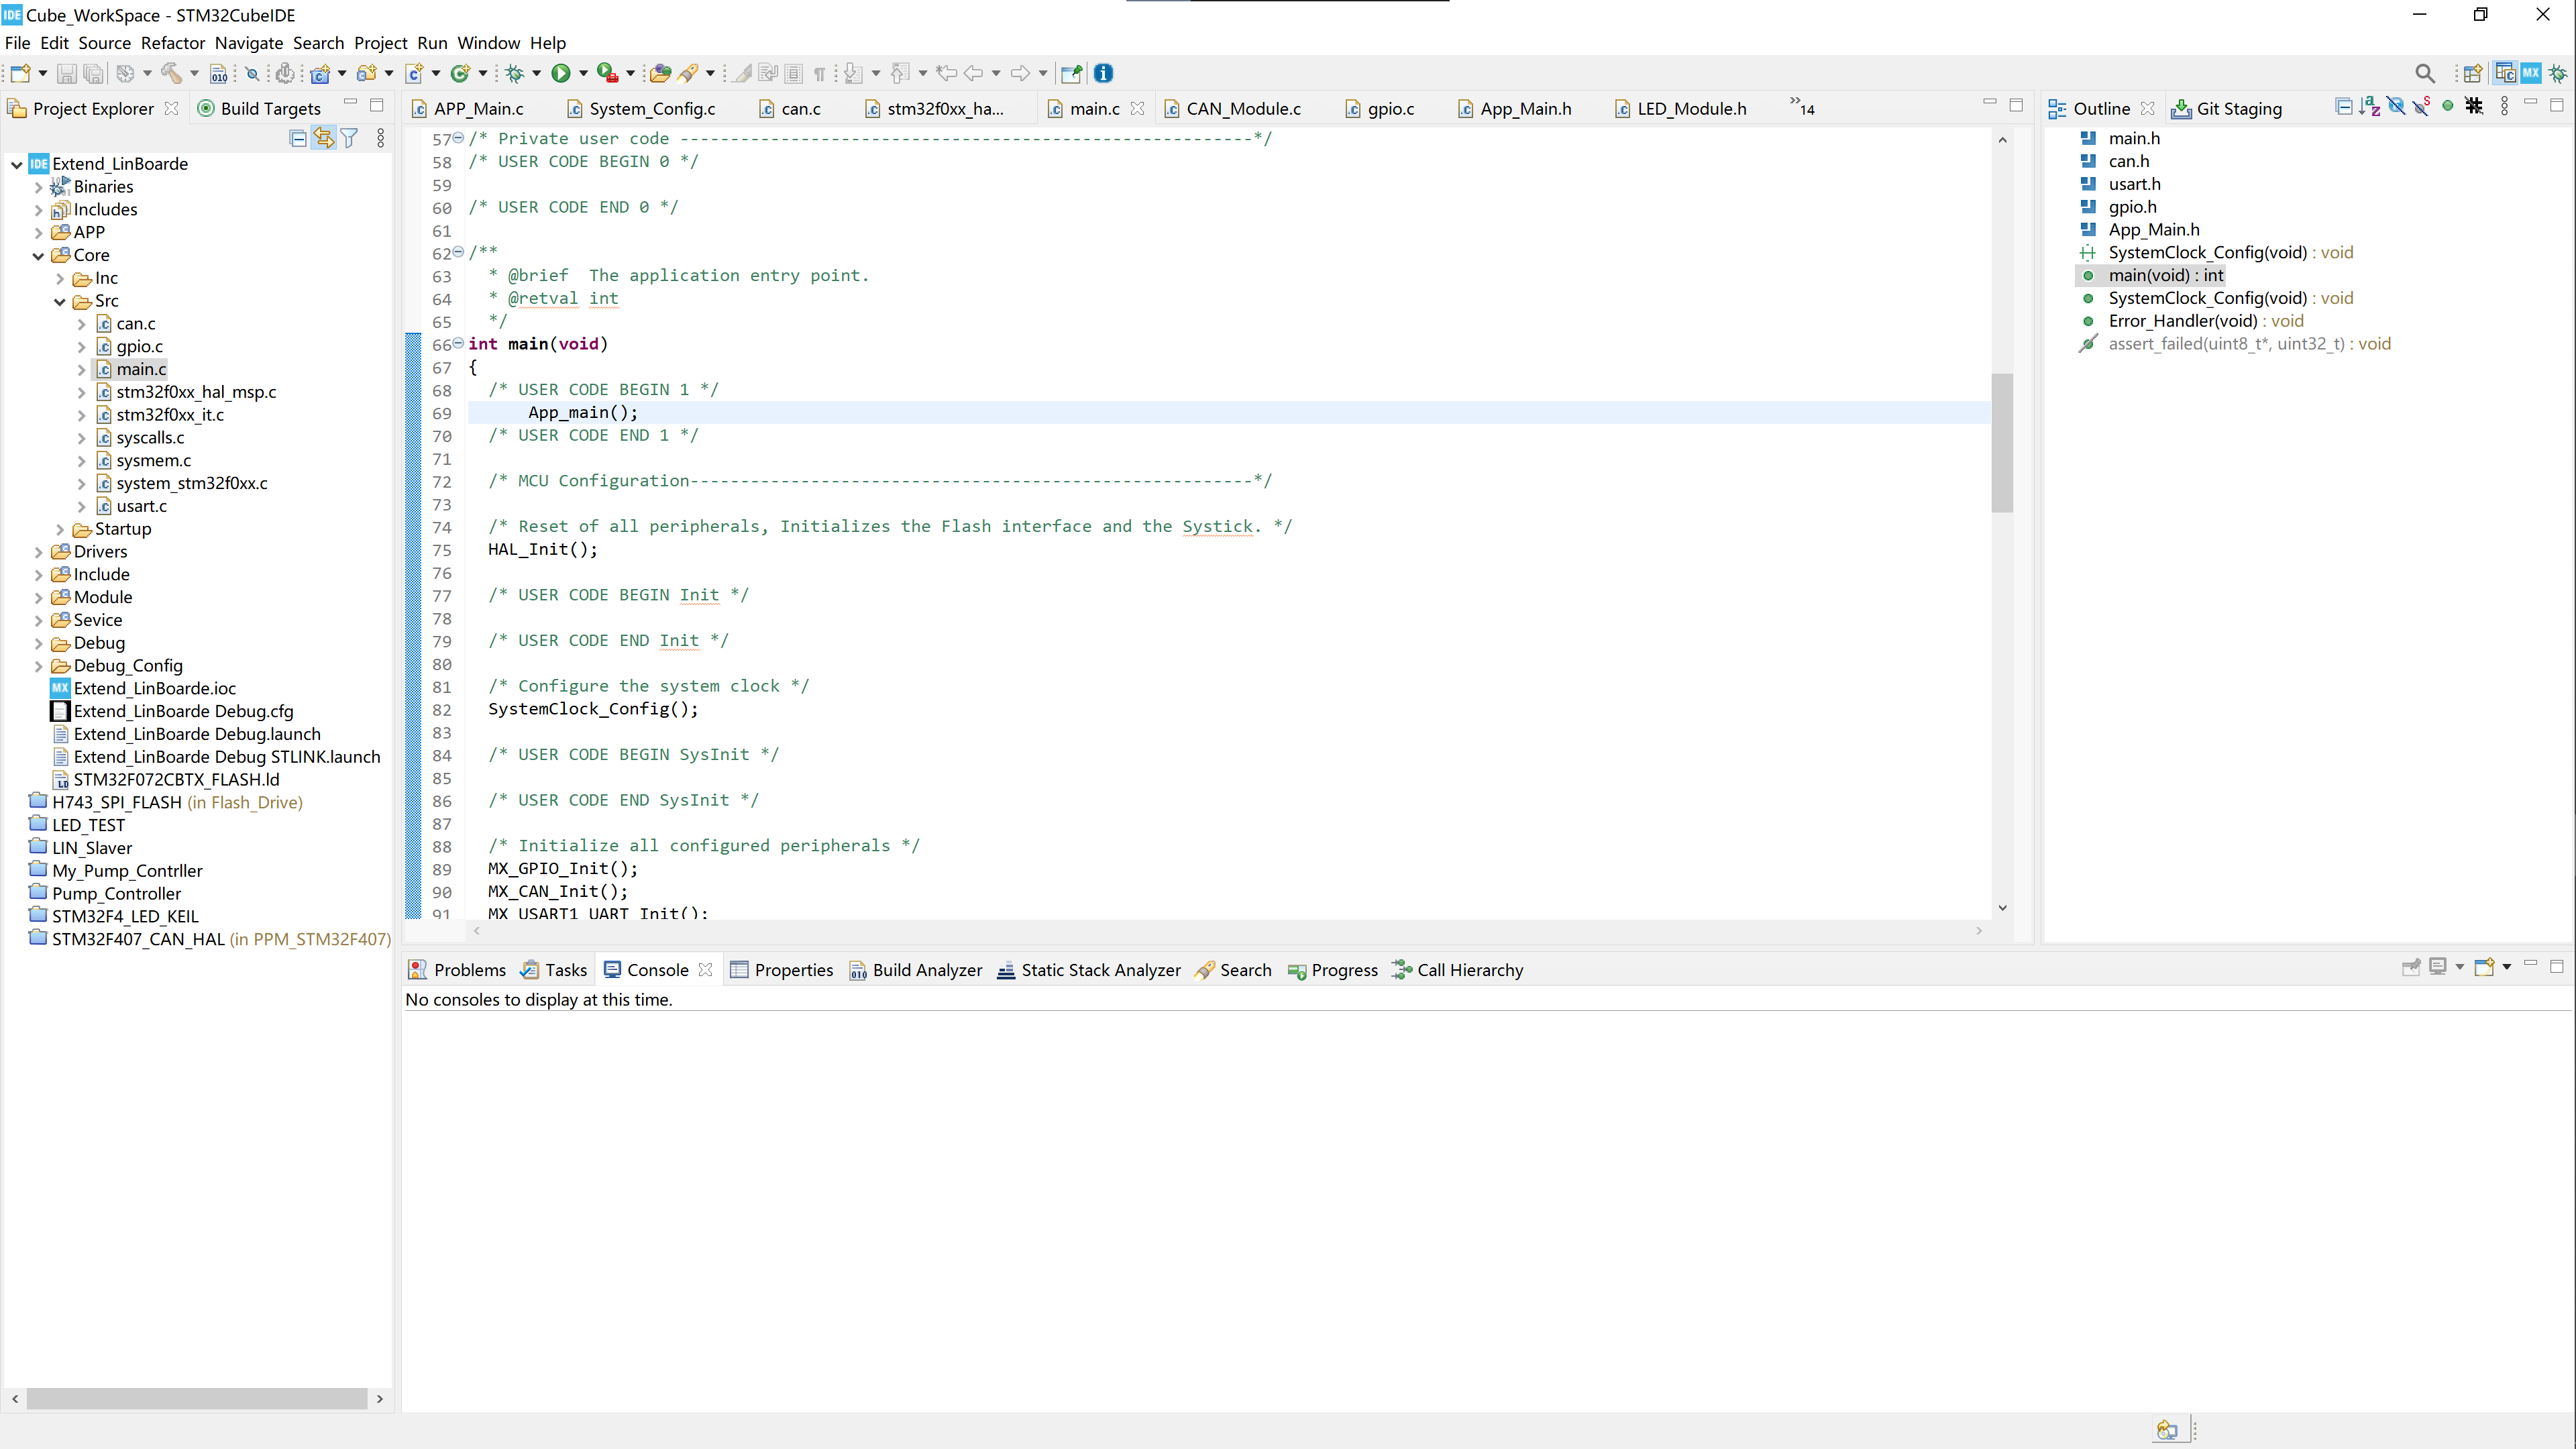
Task: Toggle hide static members in Outline
Action: coord(2421,106)
